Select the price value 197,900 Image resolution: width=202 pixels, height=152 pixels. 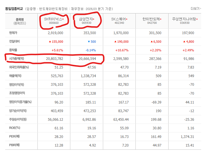click(188, 33)
